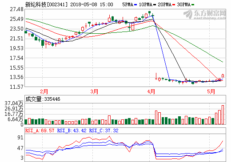Click the 11.57 price axis label
The width and height of the screenshot is (231, 162).
(16, 87)
